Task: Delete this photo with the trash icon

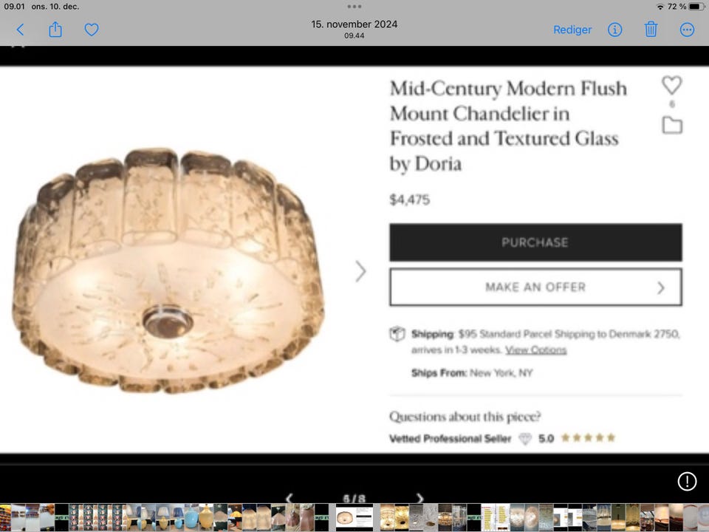Action: pyautogui.click(x=651, y=30)
